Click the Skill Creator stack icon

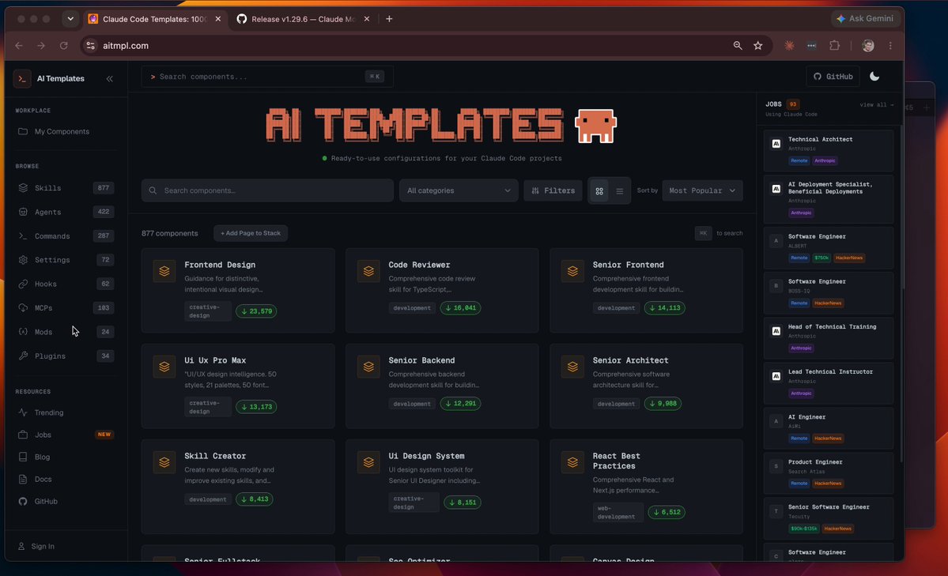tap(164, 462)
